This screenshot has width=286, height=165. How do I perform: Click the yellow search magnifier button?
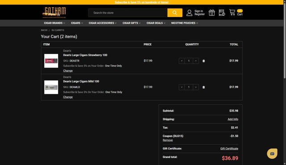click(175, 13)
